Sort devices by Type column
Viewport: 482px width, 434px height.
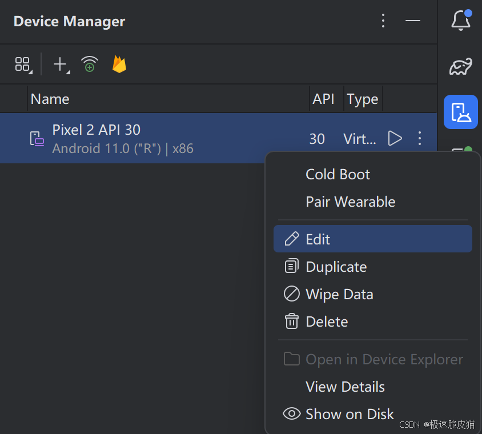click(x=363, y=99)
